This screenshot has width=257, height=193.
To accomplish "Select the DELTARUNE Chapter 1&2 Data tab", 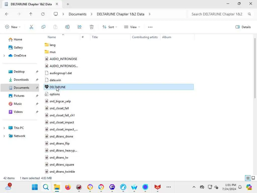I will click(x=31, y=4).
